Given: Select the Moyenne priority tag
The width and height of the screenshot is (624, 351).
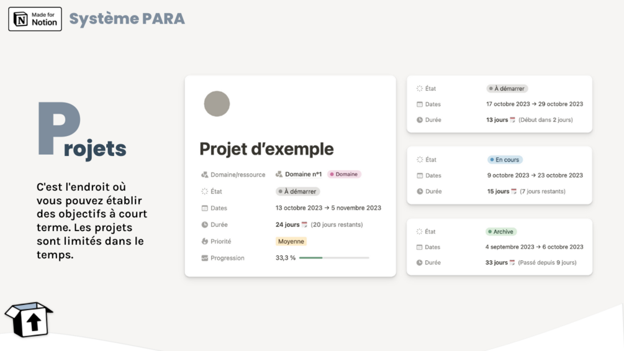Looking at the screenshot, I should pos(291,241).
